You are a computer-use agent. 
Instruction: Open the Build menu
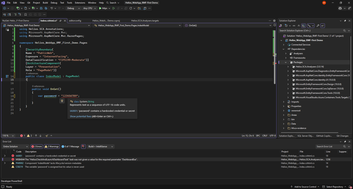tap(45, 3)
